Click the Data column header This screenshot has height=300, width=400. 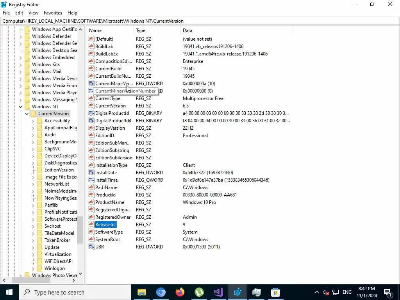[x=236, y=30]
